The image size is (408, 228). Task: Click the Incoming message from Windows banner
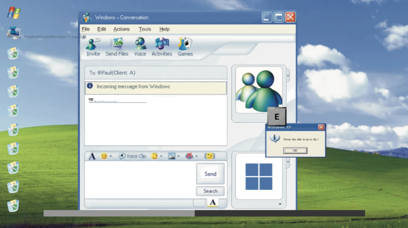[x=156, y=88]
